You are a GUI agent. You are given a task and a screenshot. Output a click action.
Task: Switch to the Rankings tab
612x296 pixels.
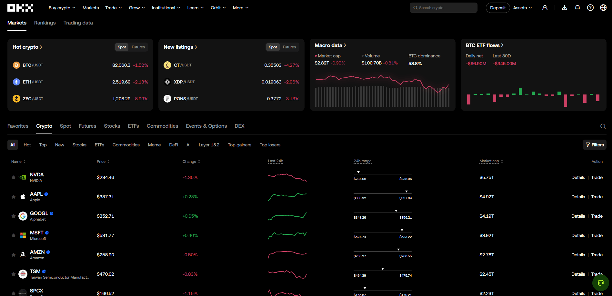(x=45, y=23)
